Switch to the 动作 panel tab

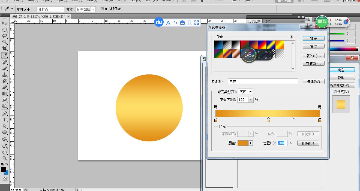pyautogui.click(x=267, y=21)
